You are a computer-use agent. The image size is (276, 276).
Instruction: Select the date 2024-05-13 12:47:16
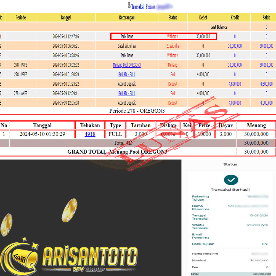66,36
